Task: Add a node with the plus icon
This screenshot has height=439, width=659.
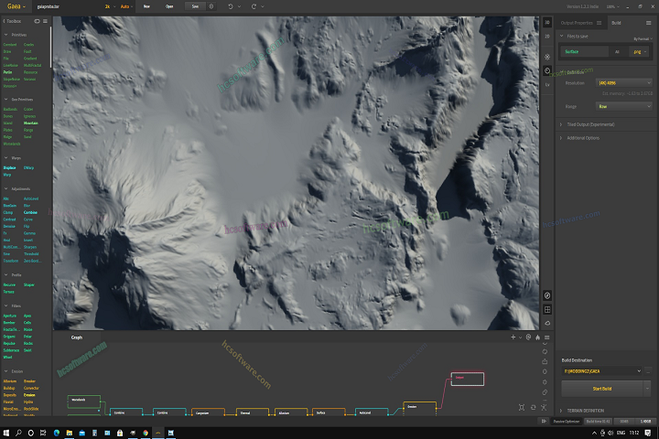Action: (x=513, y=337)
